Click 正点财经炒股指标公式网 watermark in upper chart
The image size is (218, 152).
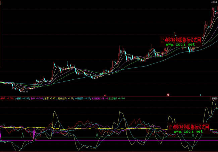[181, 40]
